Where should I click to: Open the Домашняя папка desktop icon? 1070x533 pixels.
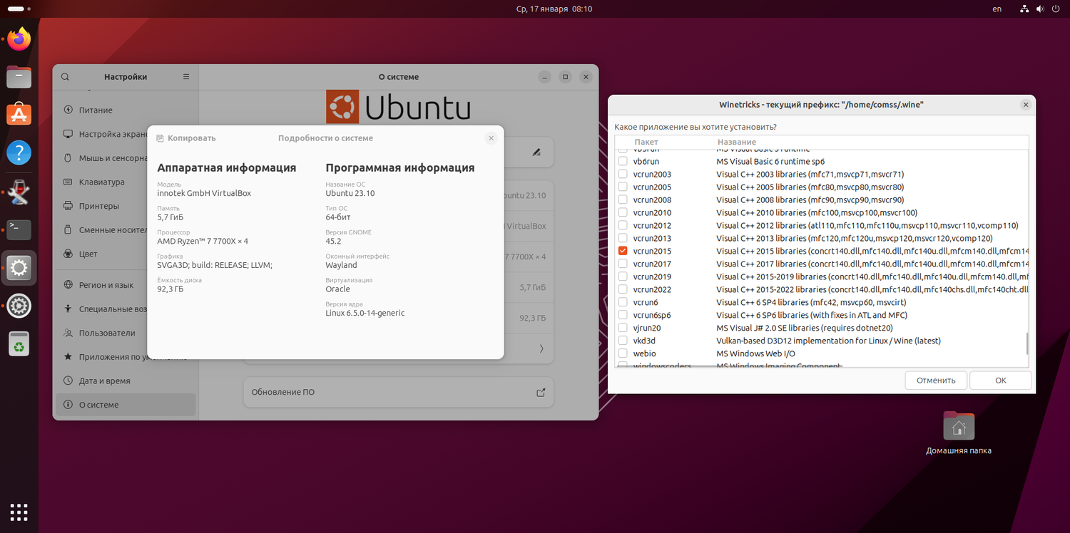tap(959, 426)
